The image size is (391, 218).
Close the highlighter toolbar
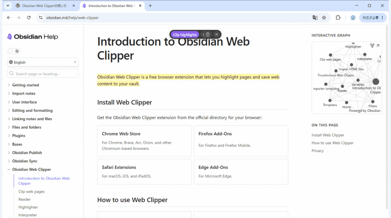pyautogui.click(x=217, y=34)
